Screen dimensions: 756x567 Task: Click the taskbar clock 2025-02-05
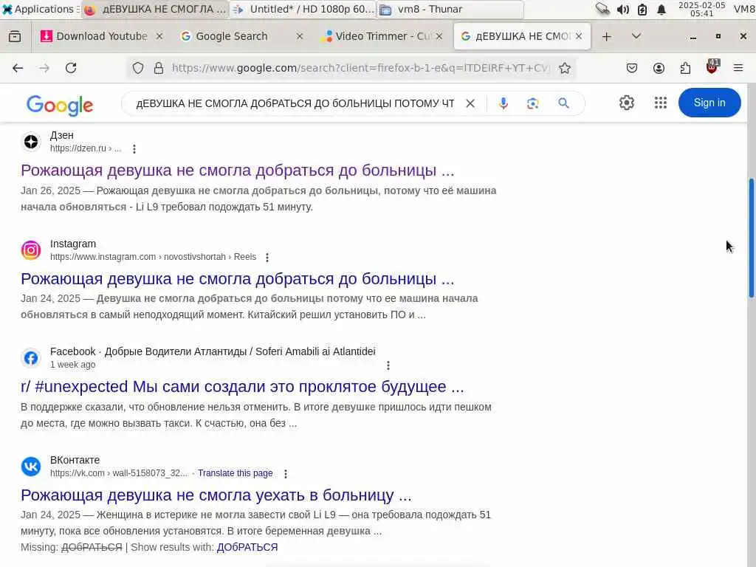(x=701, y=9)
